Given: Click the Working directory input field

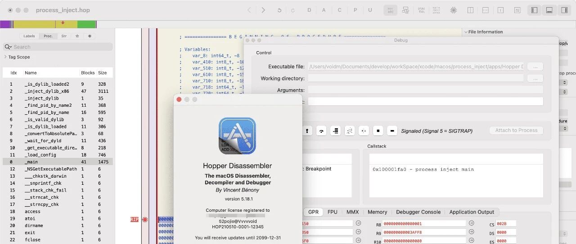Looking at the screenshot, I should (415, 78).
